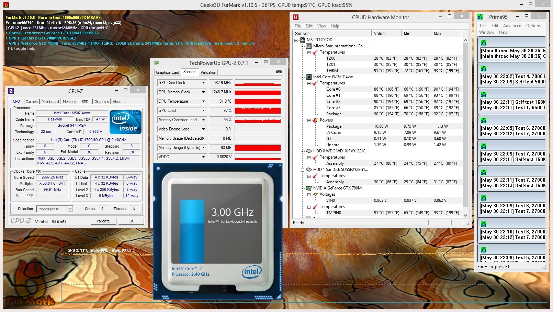Switch to the Mainboard tab in CPU-Z
553x312 pixels.
pyautogui.click(x=50, y=102)
